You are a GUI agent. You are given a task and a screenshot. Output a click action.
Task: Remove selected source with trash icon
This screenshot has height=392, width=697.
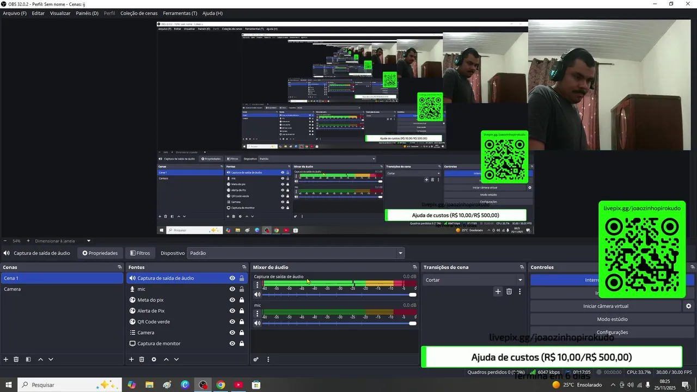[142, 359]
